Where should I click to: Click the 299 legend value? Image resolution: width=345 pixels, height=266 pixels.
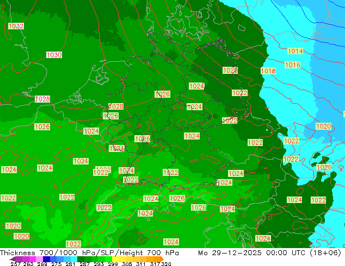point(113,264)
